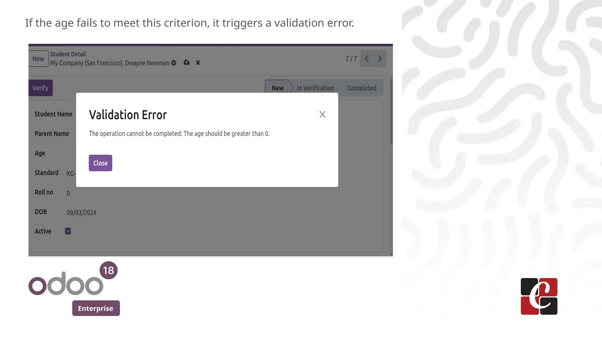Click the Roll no value 0
Image resolution: width=602 pixels, height=339 pixels.
[x=68, y=193]
